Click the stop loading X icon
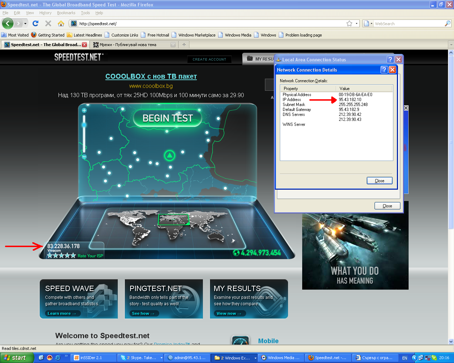The height and width of the screenshot is (363, 454). [x=48, y=23]
